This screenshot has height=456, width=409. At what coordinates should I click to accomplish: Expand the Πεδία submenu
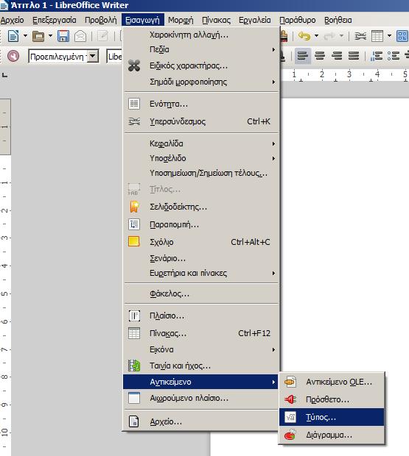(x=201, y=49)
